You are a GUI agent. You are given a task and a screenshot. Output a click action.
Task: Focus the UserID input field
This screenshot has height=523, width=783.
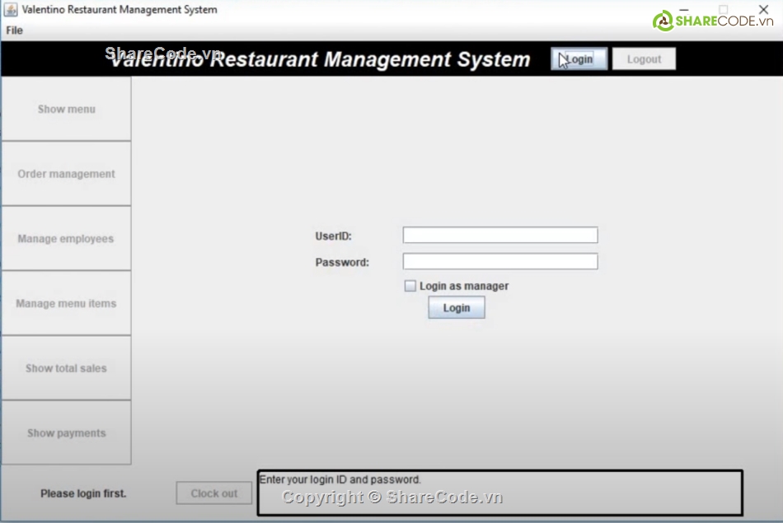[499, 235]
